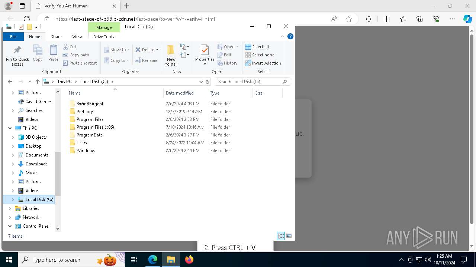The image size is (476, 267).
Task: Sort by Name column header
Action: coord(115,93)
